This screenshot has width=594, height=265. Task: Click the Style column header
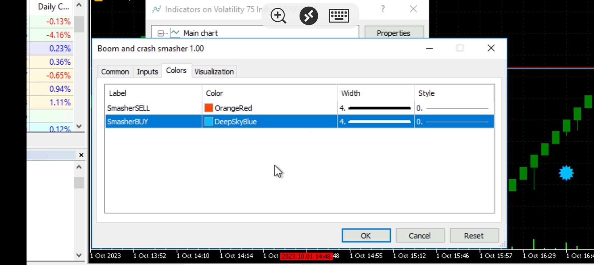click(454, 93)
